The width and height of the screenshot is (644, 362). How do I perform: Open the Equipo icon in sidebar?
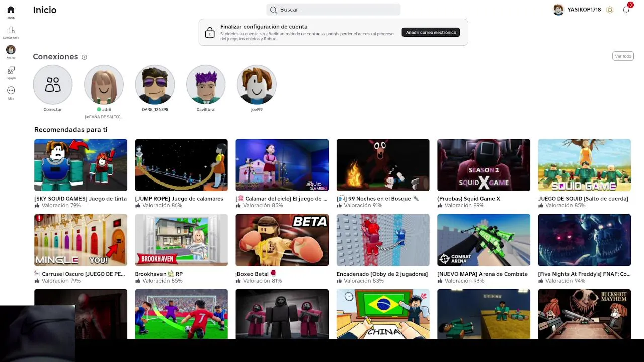coord(11,70)
